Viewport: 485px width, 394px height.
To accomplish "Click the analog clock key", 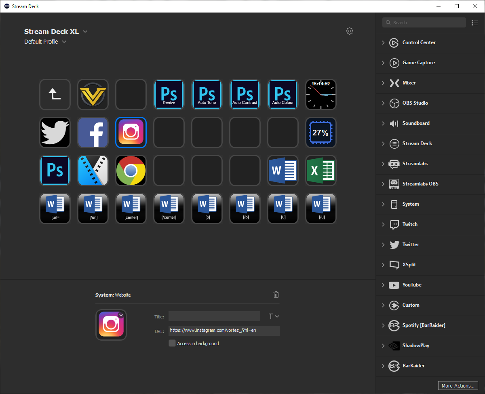I will tap(321, 95).
